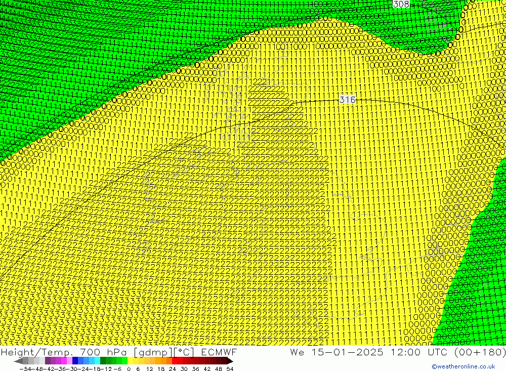Open the weatheronline.co.uk copyright link
506x371 pixels.
463,366
